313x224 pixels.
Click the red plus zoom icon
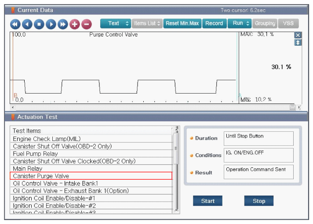point(74,24)
